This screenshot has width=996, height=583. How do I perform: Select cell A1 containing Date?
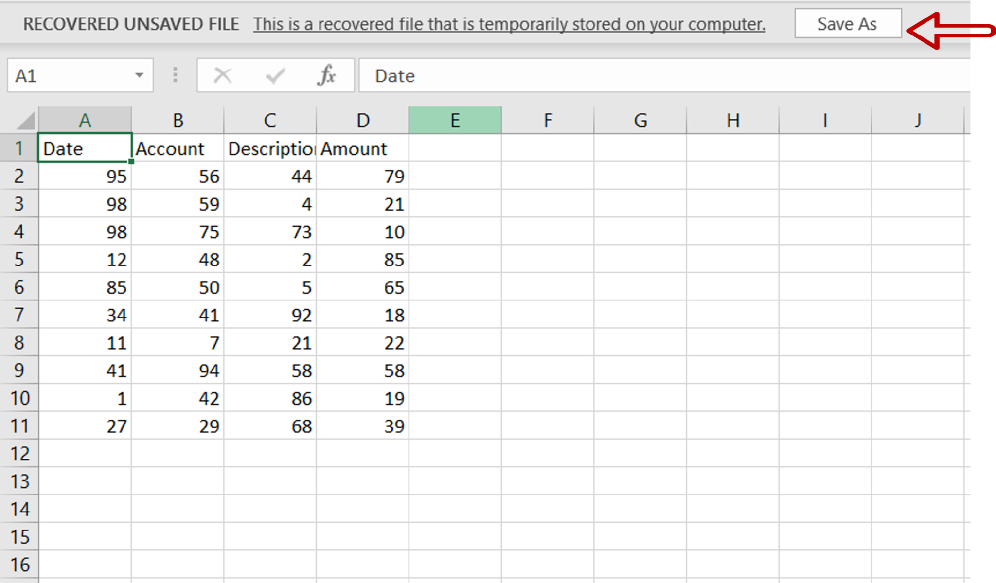click(85, 148)
